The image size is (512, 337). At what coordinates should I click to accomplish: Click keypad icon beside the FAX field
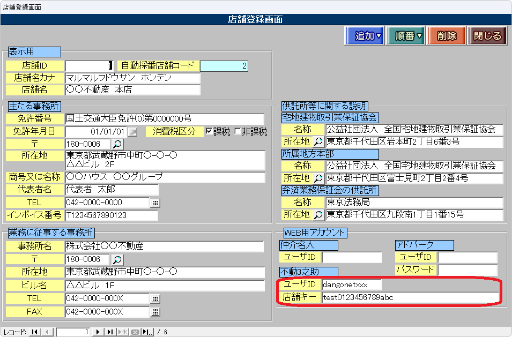[155, 312]
